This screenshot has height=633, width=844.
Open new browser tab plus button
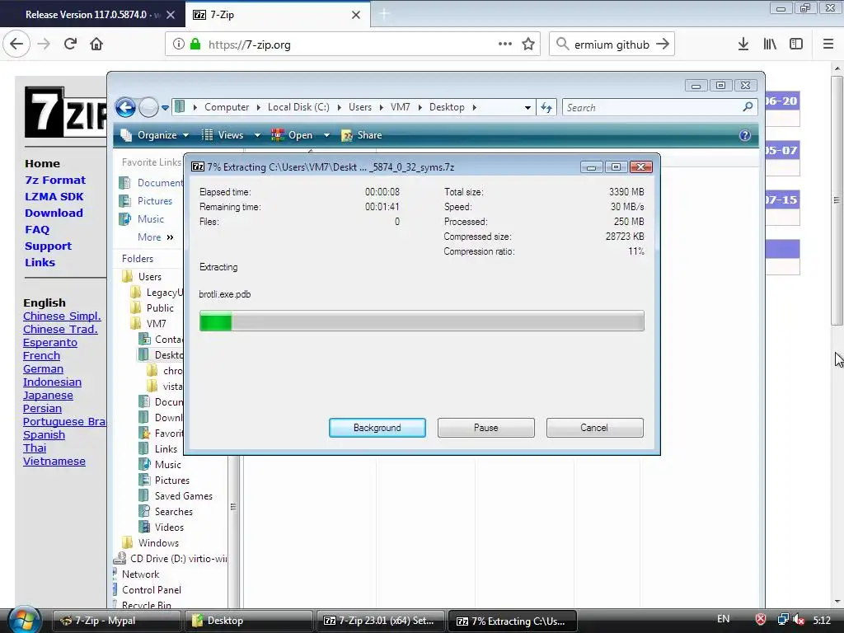(x=384, y=14)
